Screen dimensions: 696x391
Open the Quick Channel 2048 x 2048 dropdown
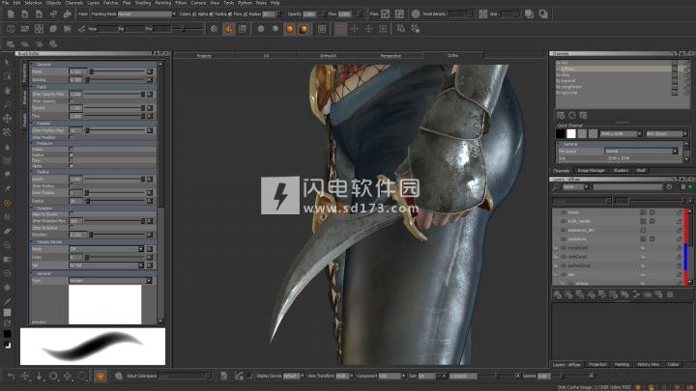click(x=622, y=134)
